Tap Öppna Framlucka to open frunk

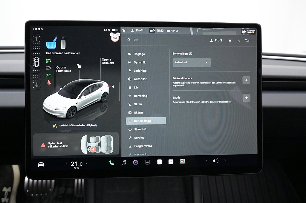pos(63,69)
